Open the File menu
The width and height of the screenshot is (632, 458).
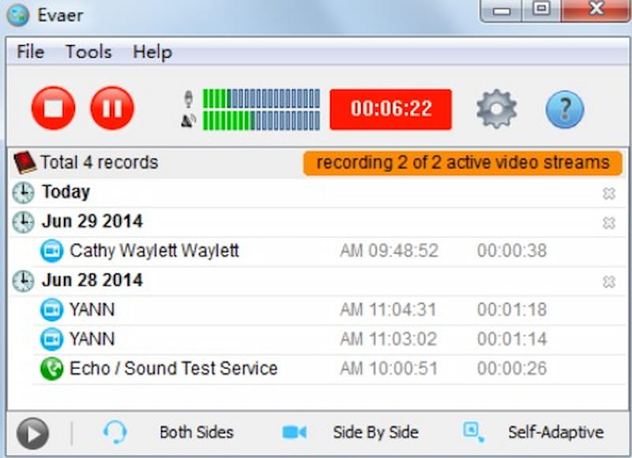pos(29,52)
